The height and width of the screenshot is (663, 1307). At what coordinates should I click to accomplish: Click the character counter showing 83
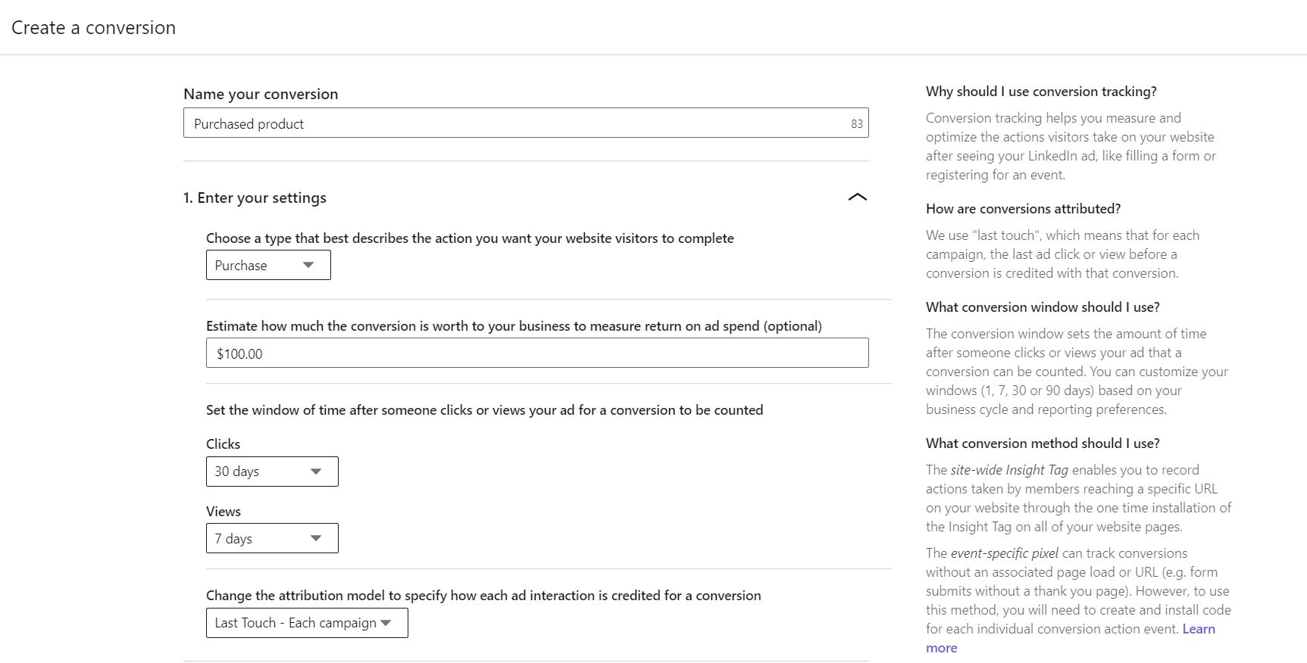pyautogui.click(x=856, y=124)
